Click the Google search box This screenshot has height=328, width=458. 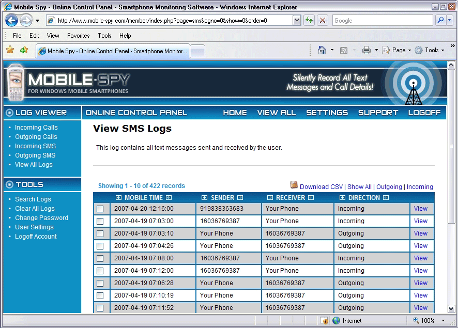coord(383,21)
